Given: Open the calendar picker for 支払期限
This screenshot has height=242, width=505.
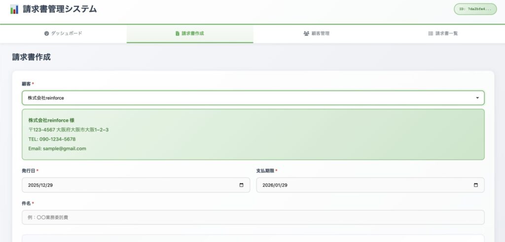Looking at the screenshot, I should 475,185.
